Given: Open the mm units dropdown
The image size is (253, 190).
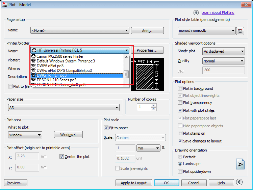Looking at the screenshot, I should [x=148, y=148].
